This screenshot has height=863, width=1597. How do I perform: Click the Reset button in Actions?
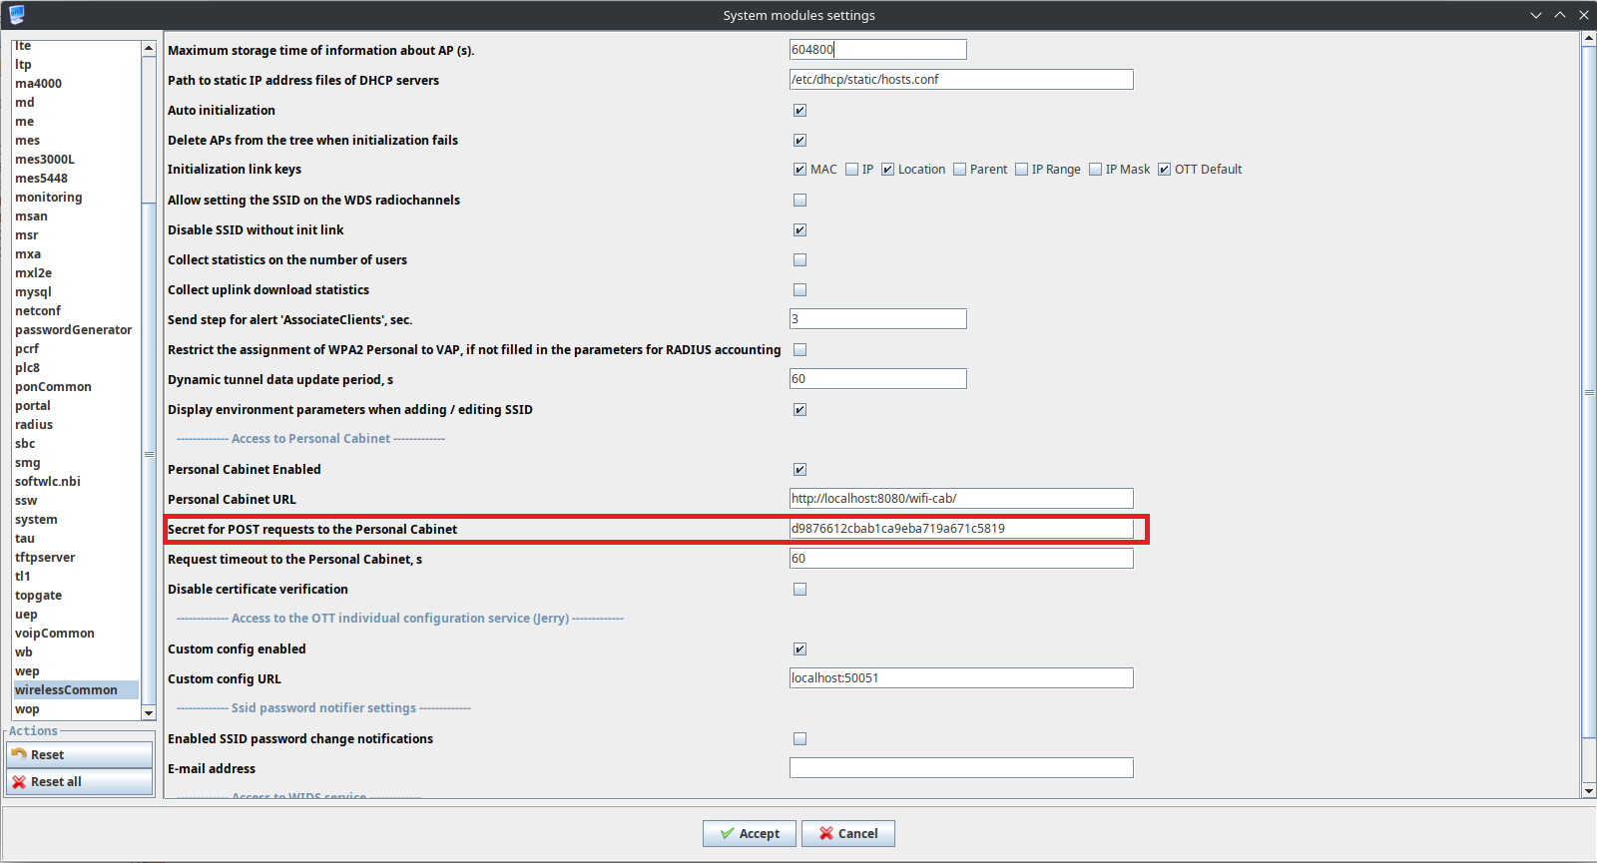pos(80,755)
